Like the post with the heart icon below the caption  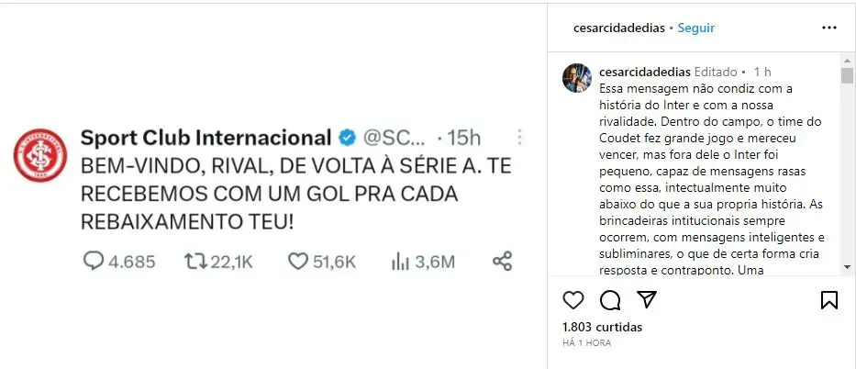[573, 300]
